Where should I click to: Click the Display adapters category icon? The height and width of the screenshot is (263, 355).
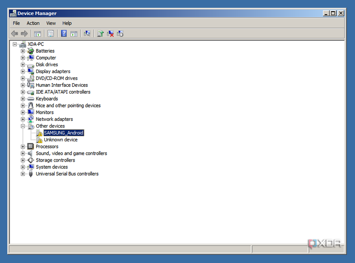[x=31, y=71]
